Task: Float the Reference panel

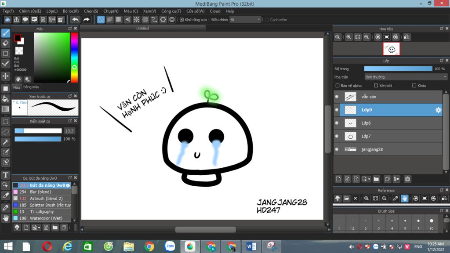Action: [x=442, y=190]
